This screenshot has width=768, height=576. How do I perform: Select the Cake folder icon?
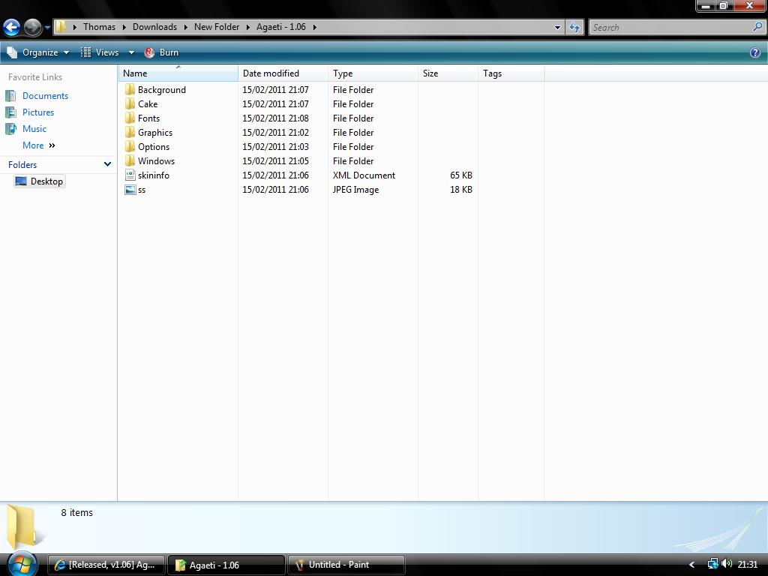click(130, 103)
